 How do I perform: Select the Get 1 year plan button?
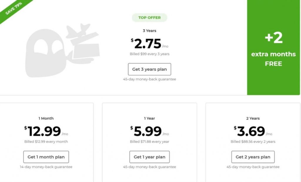[x=149, y=157]
